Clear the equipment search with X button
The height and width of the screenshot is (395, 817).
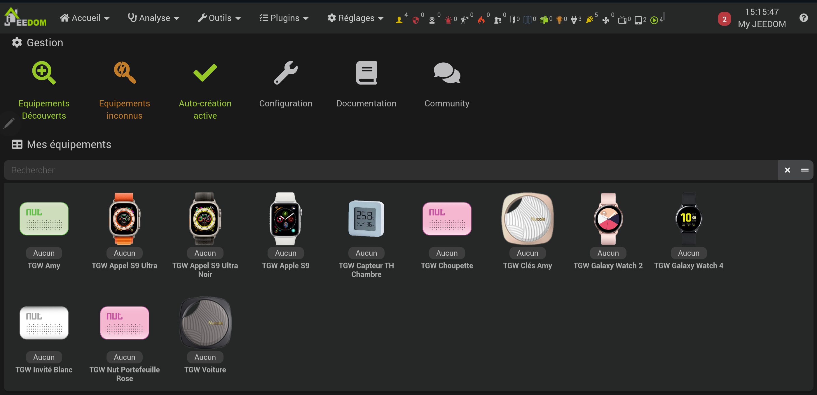coord(787,170)
